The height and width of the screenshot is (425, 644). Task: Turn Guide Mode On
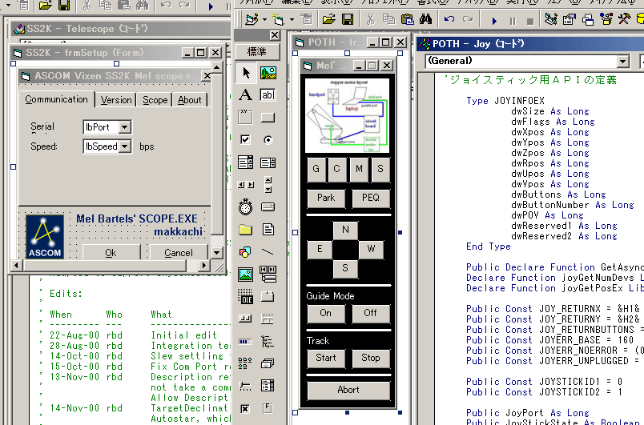[x=326, y=314]
